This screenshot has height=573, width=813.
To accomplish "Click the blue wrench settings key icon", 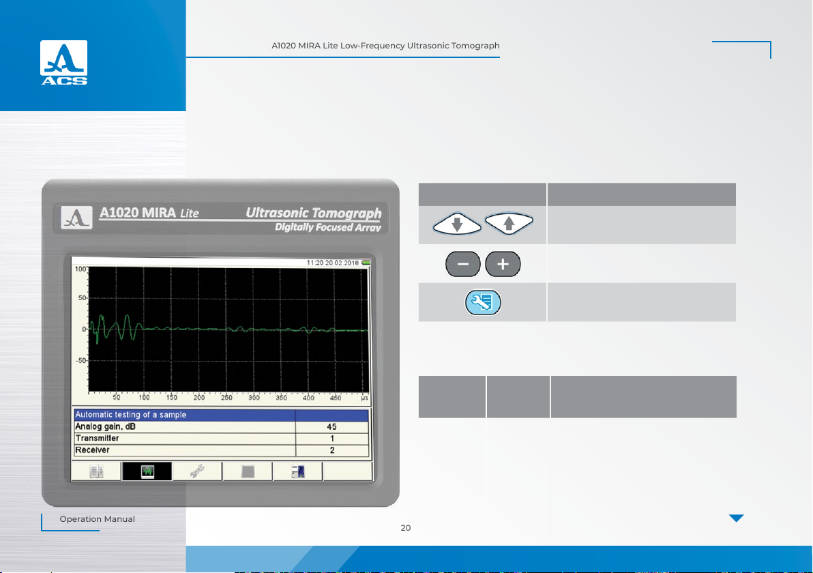I will tap(483, 302).
